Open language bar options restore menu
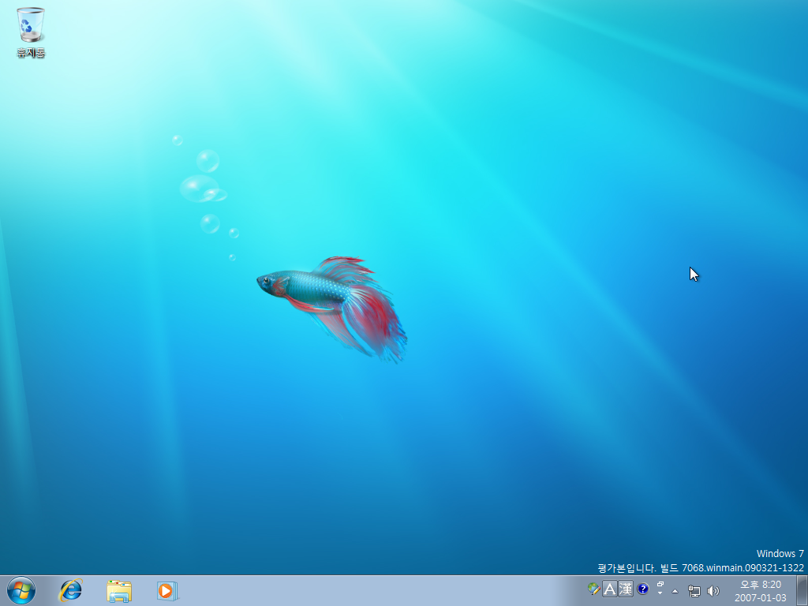This screenshot has height=606, width=808. point(660,585)
